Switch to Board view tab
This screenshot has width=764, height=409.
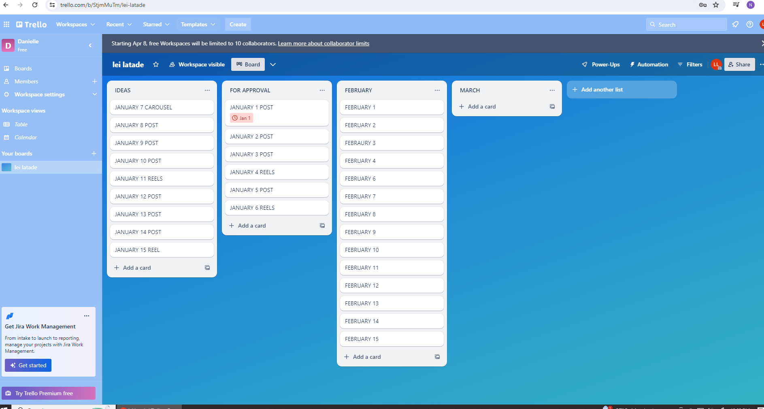248,64
